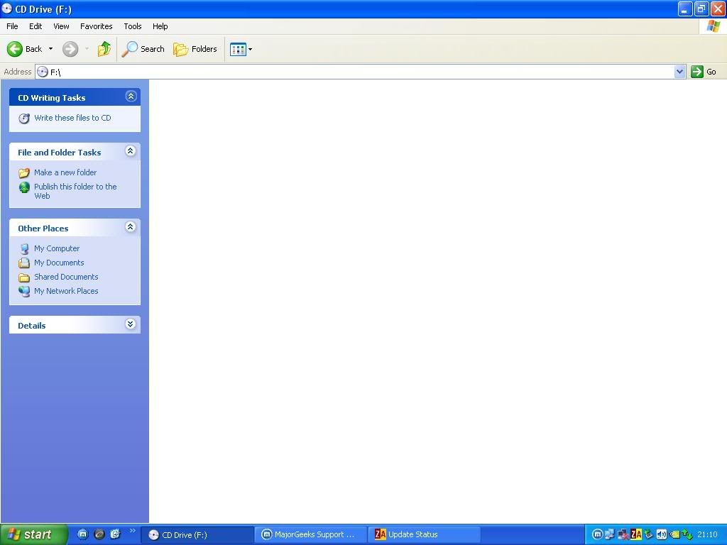The image size is (727, 545).
Task: Collapse the Other Places panel
Action: click(x=131, y=227)
